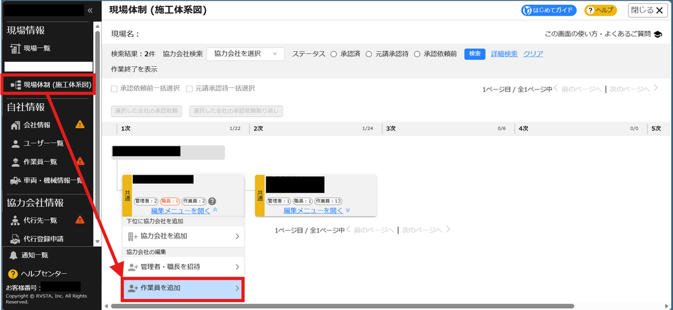
Task: Click 管理者・職長を招待 menu entry
Action: 183,267
